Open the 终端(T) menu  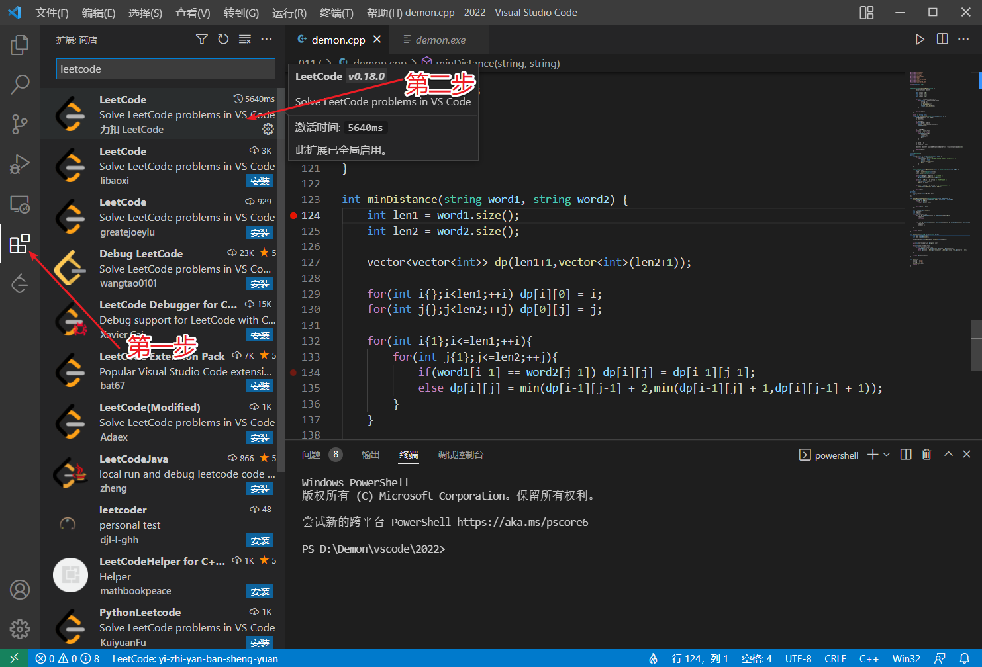(x=336, y=13)
